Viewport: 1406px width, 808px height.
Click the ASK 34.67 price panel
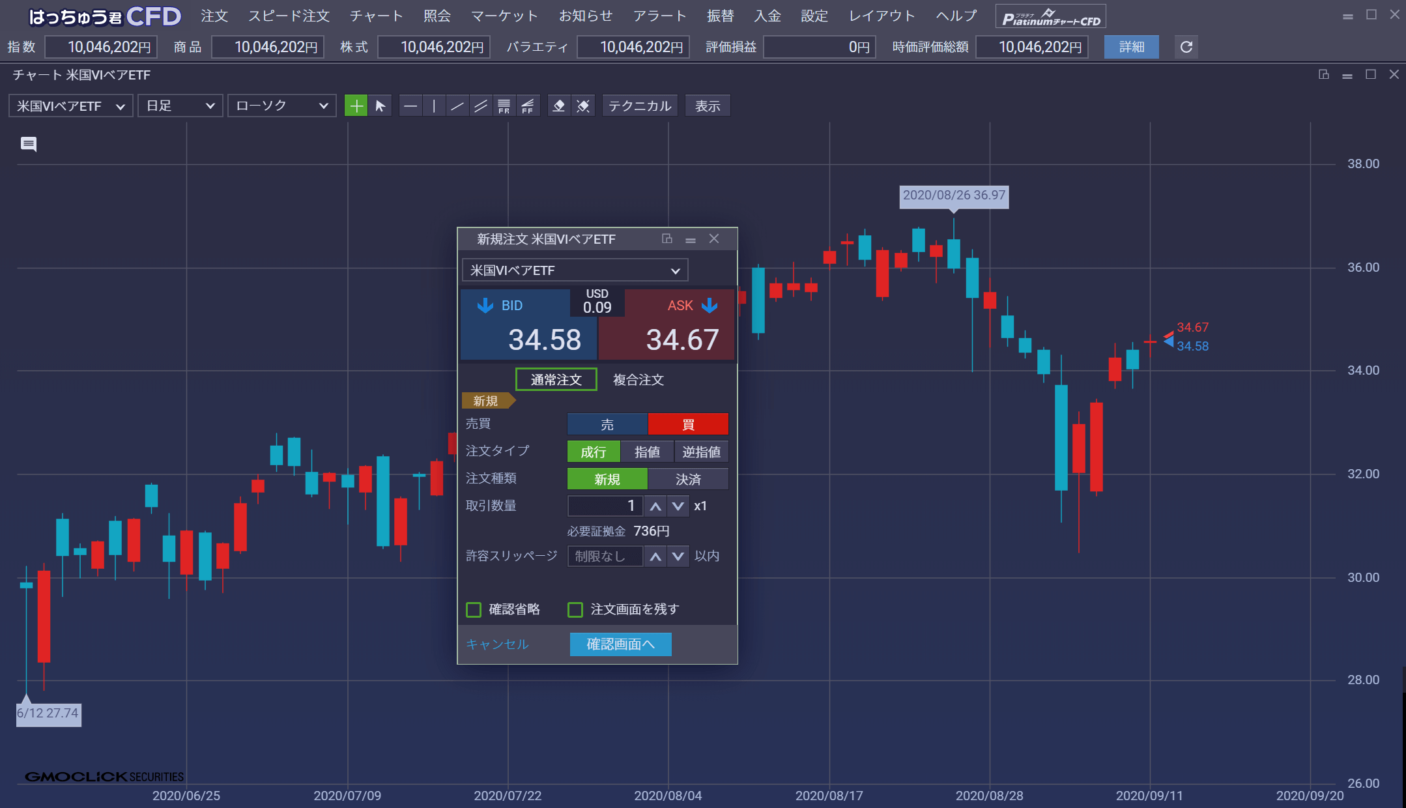tap(667, 325)
